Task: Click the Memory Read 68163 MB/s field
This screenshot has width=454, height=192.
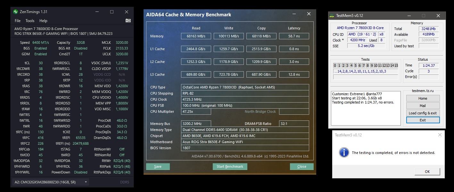Action: (x=196, y=36)
